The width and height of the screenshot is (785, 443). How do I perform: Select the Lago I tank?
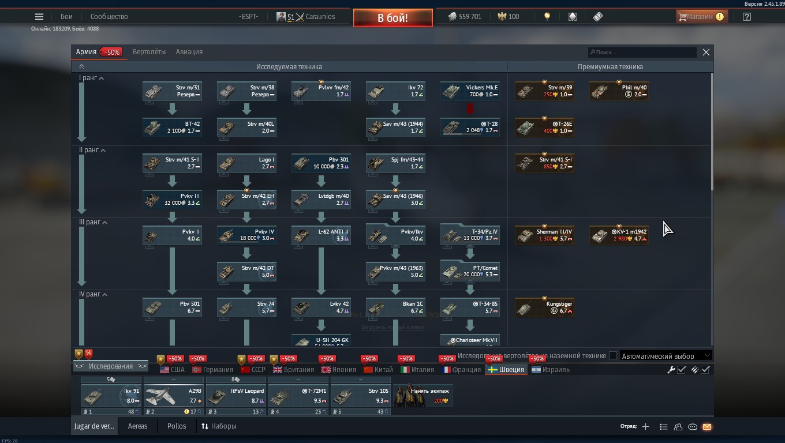tap(246, 163)
